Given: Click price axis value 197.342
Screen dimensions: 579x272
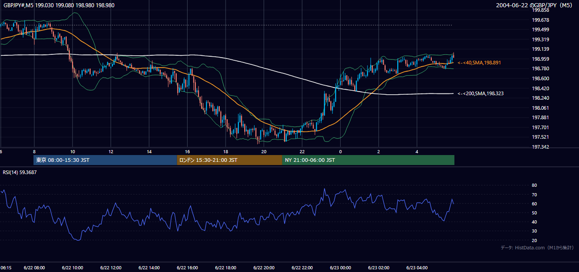Looking at the screenshot, I should pyautogui.click(x=540, y=147).
